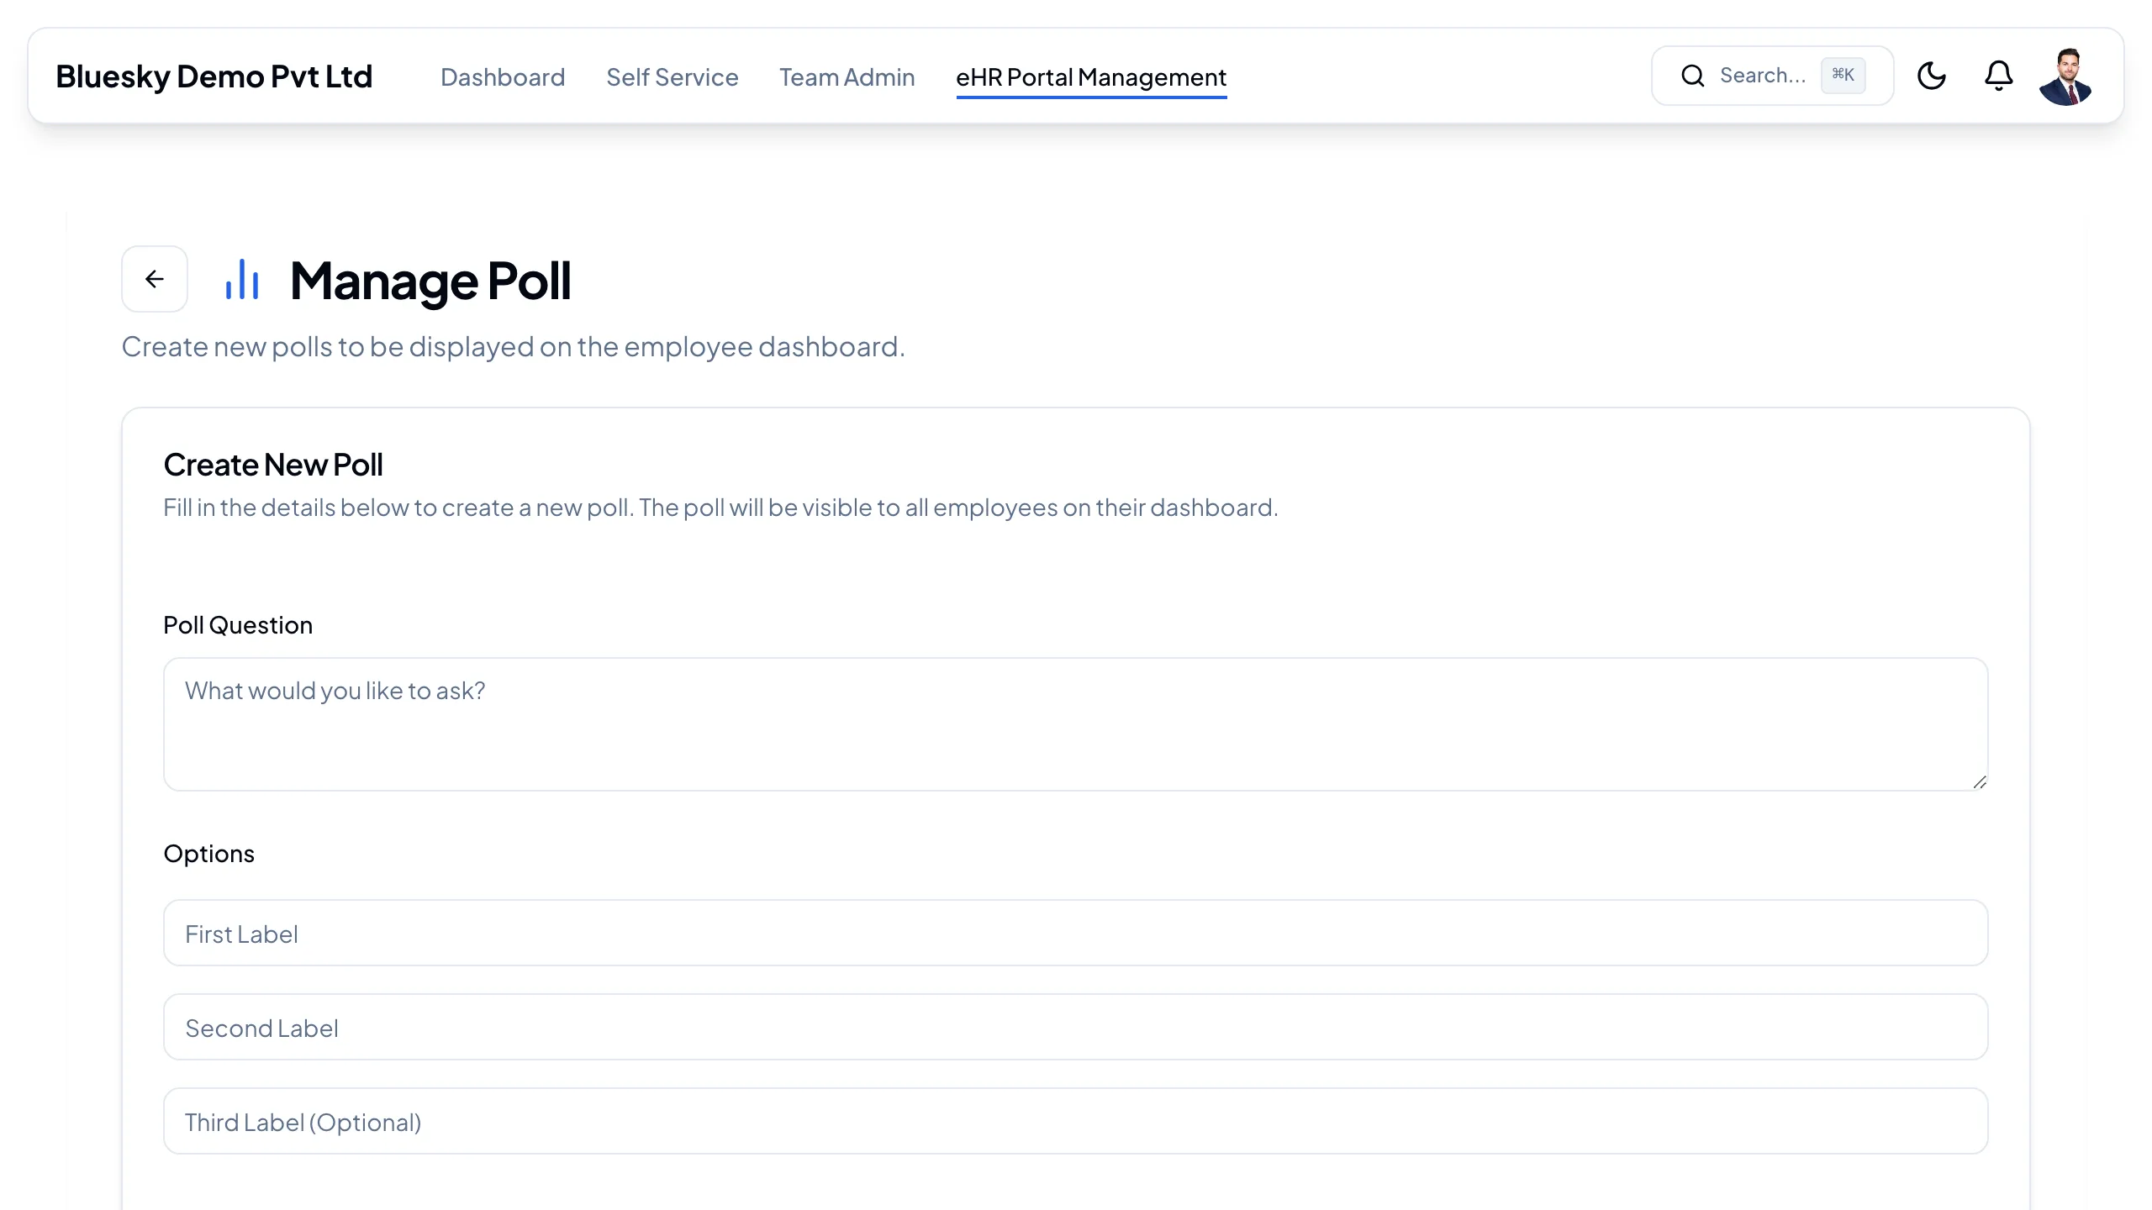Viewport: 2152px width, 1210px height.
Task: Open the Dashboard tab
Action: [x=503, y=77]
